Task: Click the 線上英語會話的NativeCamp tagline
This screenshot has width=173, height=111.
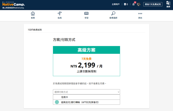Action: click(x=13, y=8)
